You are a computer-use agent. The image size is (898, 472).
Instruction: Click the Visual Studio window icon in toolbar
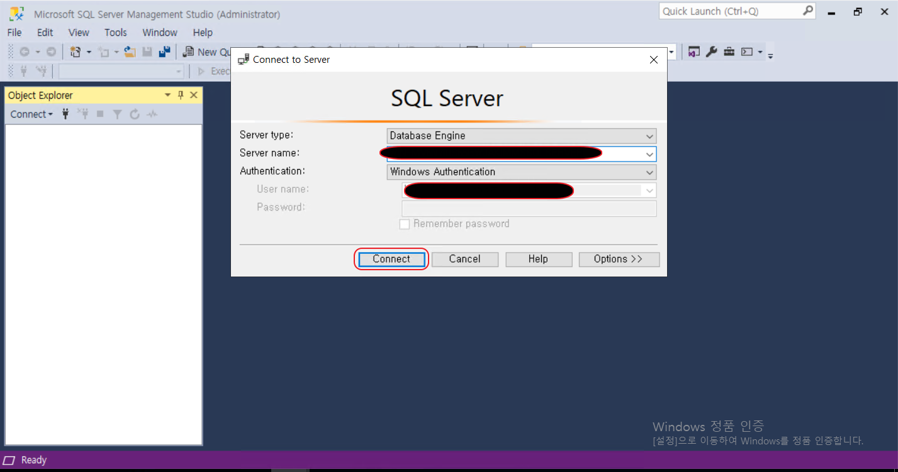pyautogui.click(x=693, y=52)
